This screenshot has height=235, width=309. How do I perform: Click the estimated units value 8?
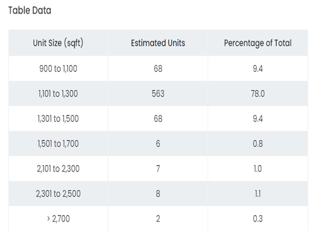158,194
